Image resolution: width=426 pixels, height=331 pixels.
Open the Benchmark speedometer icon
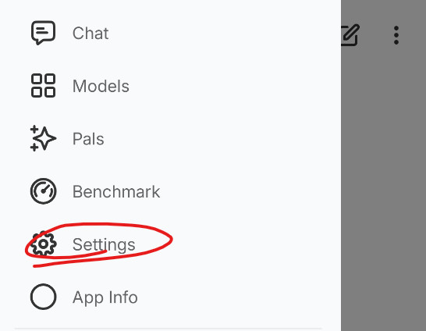(x=43, y=191)
